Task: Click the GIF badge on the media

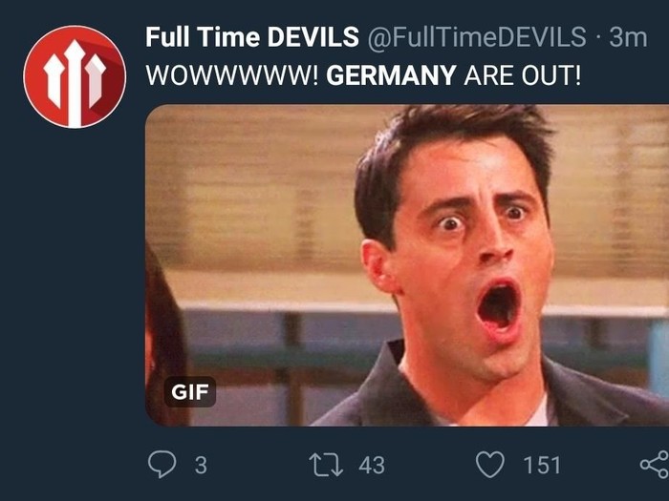Action: point(190,392)
